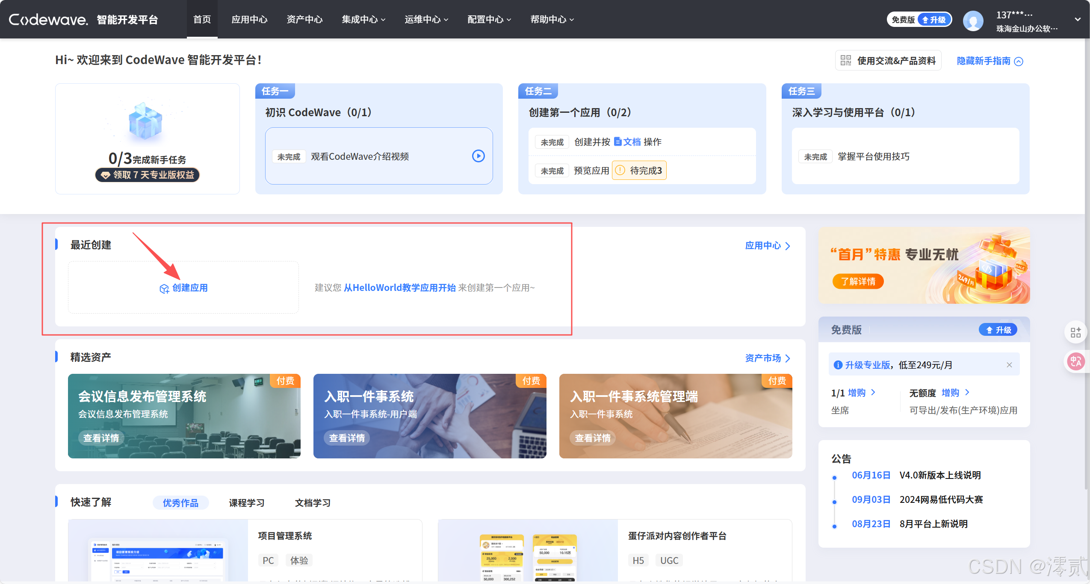Viewport: 1090px width, 584px height.
Task: Click 了解详情 on the 首月特惠 banner
Action: tap(858, 281)
